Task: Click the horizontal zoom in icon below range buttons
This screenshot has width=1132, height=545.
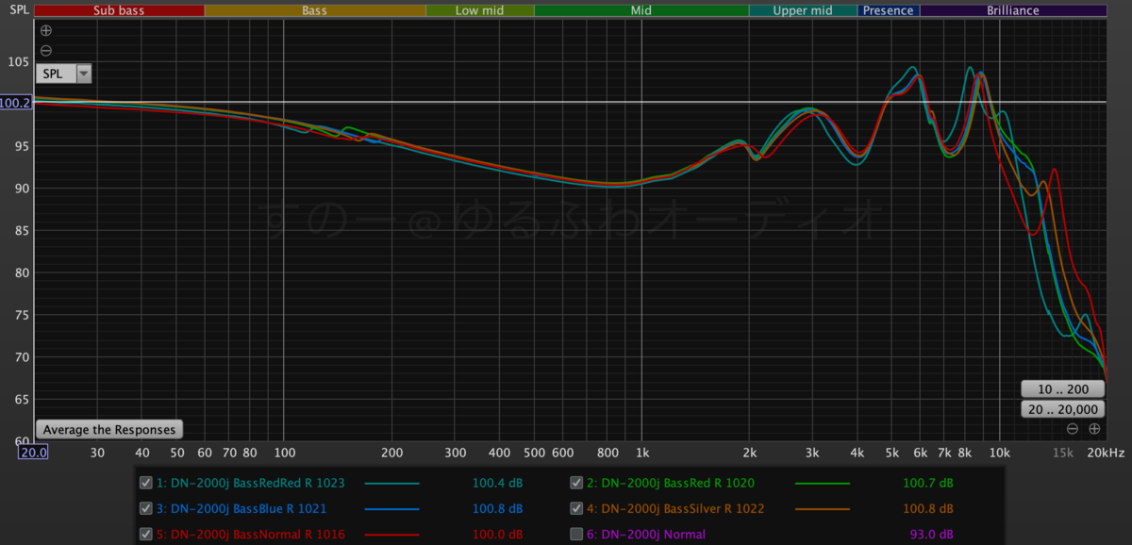Action: click(x=1094, y=429)
